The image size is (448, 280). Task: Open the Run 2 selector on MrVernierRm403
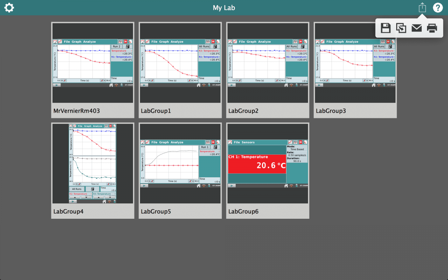point(117,46)
